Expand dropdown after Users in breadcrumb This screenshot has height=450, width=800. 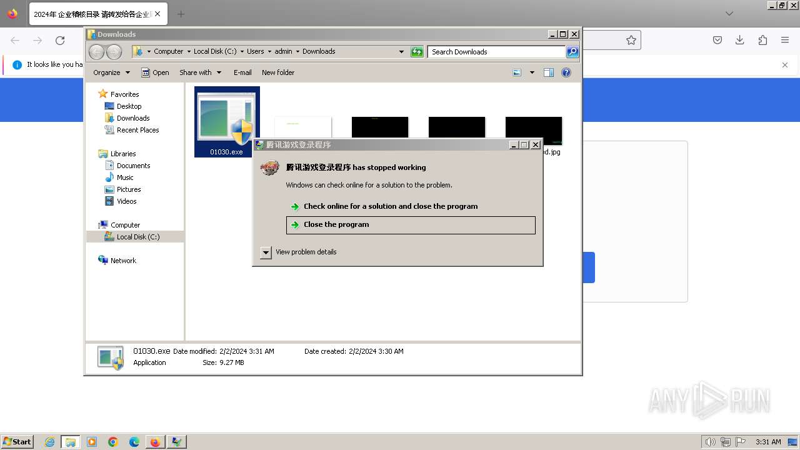coord(269,52)
